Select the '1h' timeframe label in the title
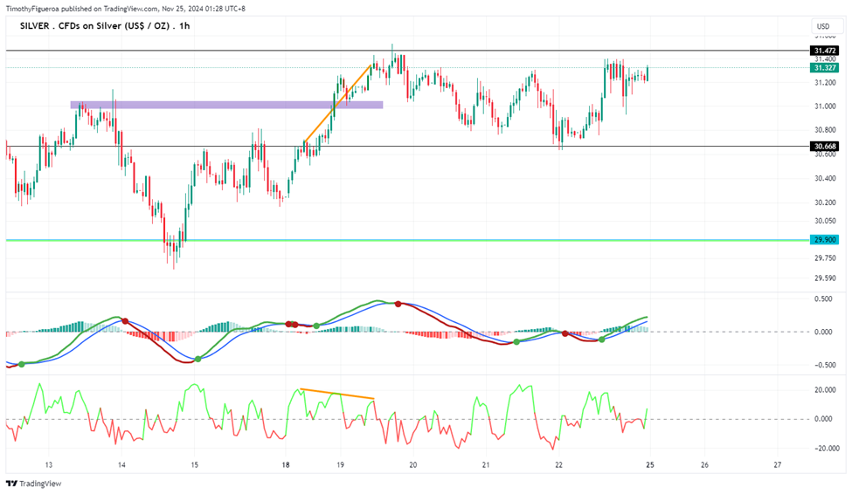This screenshot has width=852, height=494. tap(184, 25)
